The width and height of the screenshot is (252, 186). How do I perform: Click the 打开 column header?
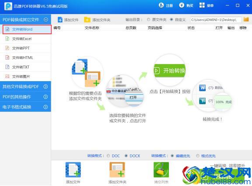tap(219, 28)
